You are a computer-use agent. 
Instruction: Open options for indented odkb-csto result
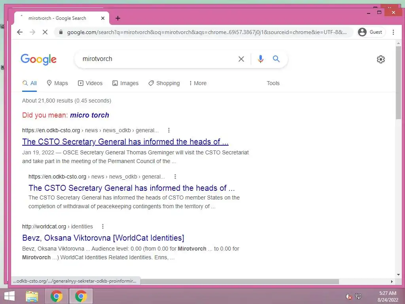[x=175, y=177]
